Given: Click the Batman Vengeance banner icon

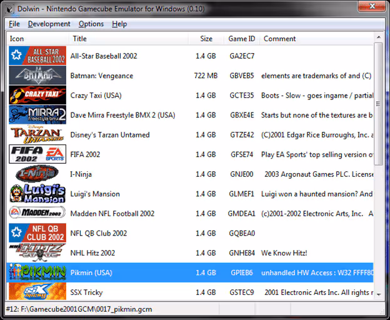Looking at the screenshot, I should click(x=37, y=75).
